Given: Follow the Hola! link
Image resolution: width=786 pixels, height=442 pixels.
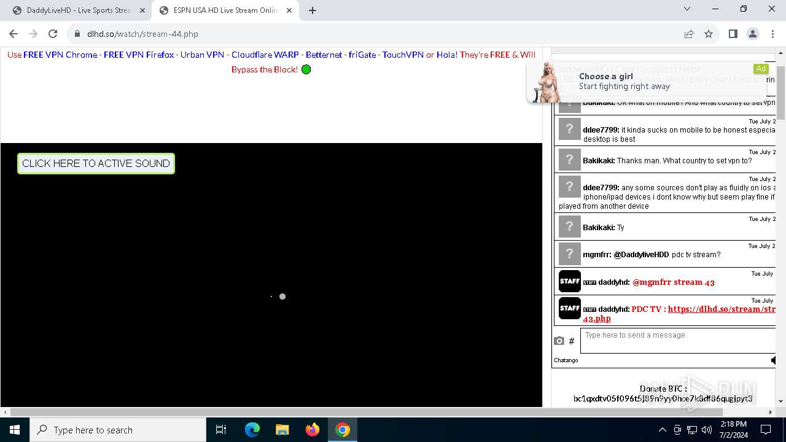Looking at the screenshot, I should point(447,55).
